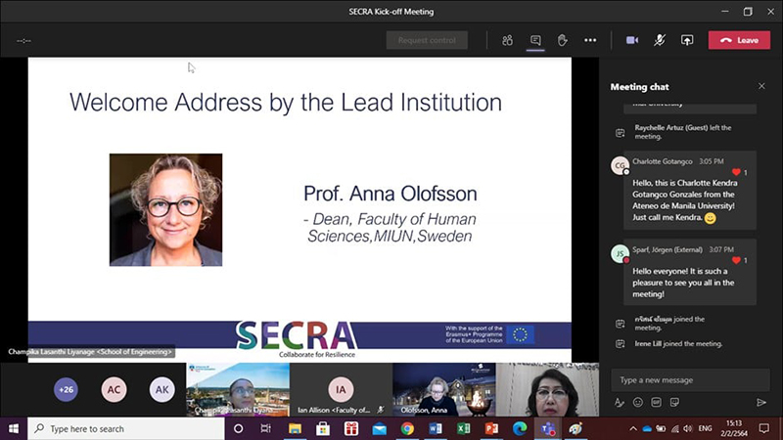Click heart reaction on Jörgen Sparf's message
This screenshot has width=783, height=440.
click(x=736, y=260)
